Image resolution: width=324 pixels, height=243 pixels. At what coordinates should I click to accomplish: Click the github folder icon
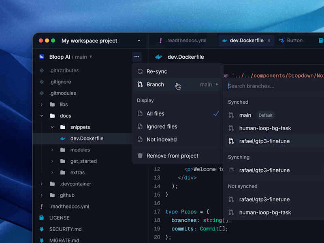52,195
